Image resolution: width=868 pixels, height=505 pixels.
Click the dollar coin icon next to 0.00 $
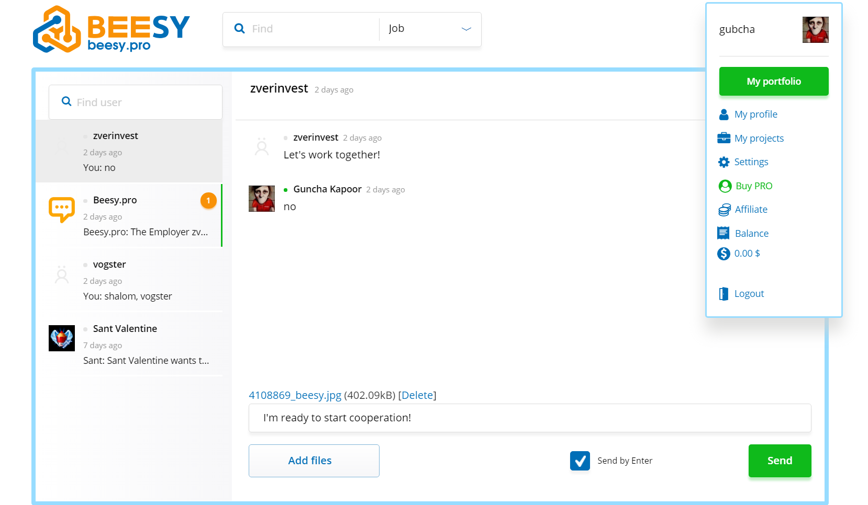(724, 254)
